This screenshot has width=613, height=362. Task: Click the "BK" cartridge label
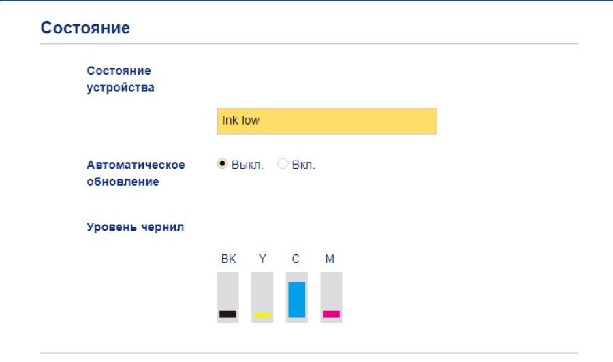[x=227, y=259]
